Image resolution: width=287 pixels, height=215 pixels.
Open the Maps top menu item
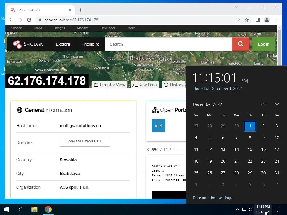click(38, 28)
